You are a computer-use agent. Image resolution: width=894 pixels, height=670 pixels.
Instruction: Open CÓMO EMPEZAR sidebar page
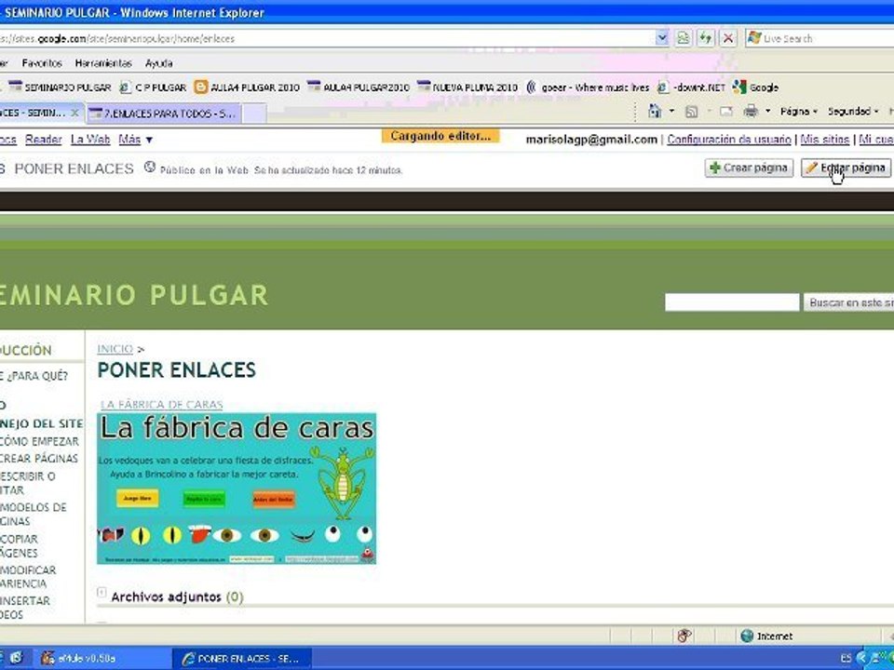tap(39, 441)
